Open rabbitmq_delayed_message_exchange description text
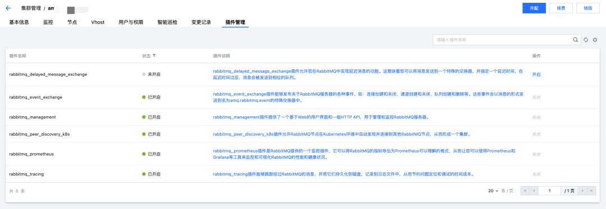 368,74
